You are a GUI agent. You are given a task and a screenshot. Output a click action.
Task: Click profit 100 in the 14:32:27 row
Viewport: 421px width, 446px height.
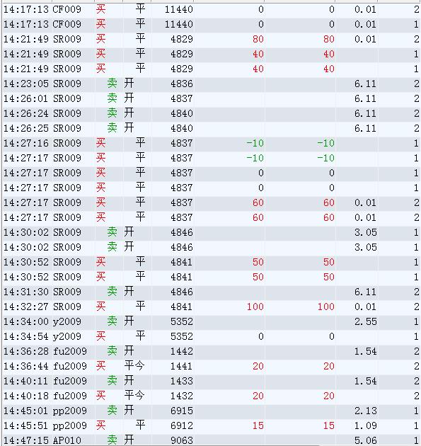pos(255,307)
